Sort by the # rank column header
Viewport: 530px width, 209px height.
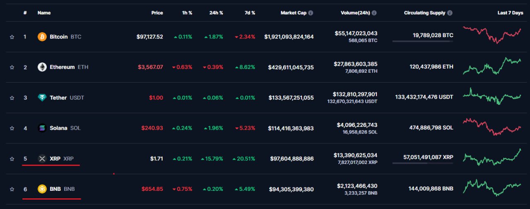pyautogui.click(x=25, y=13)
